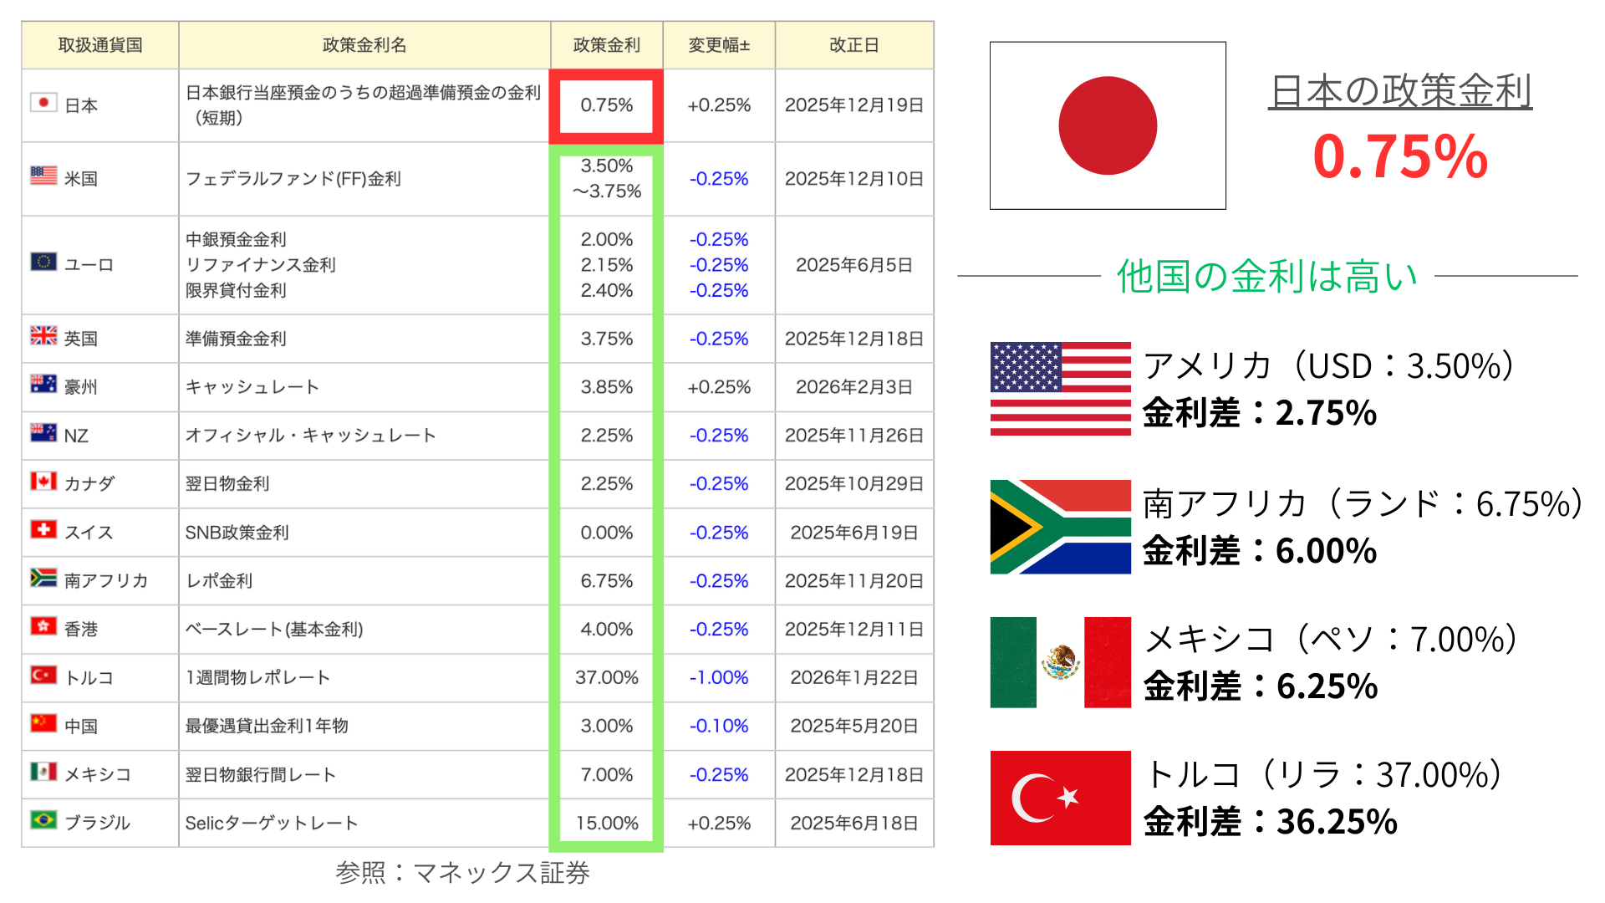This screenshot has width=1605, height=903.
Task: Click the large South Africa flag
Action: [x=1060, y=527]
